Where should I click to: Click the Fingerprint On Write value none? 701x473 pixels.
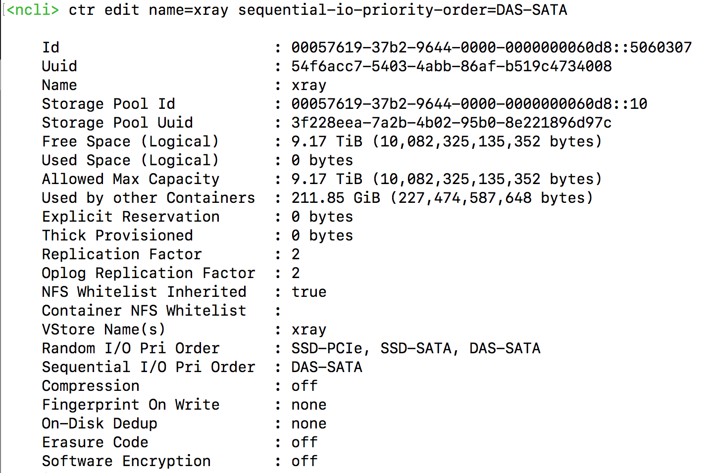(308, 405)
